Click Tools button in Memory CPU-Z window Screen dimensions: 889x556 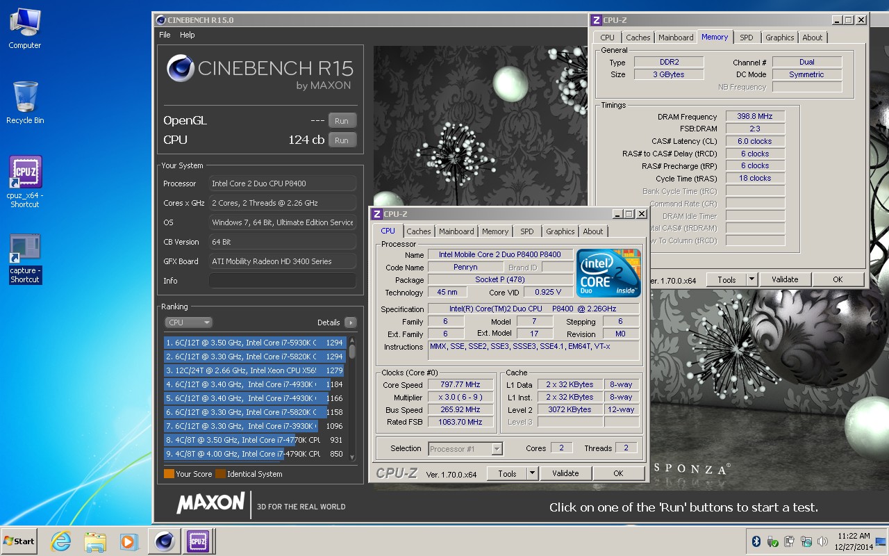[726, 279]
